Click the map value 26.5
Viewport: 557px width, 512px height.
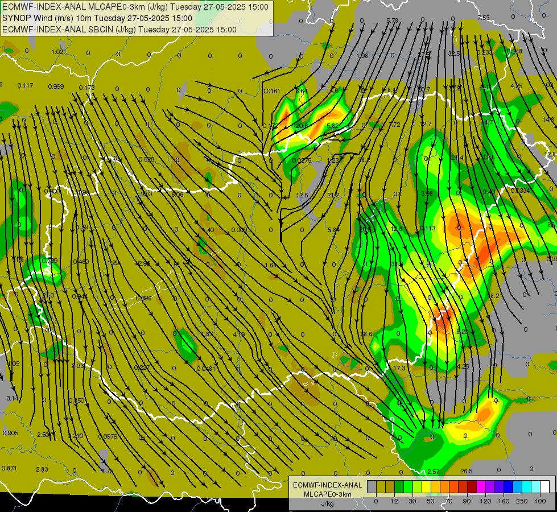(x=467, y=471)
